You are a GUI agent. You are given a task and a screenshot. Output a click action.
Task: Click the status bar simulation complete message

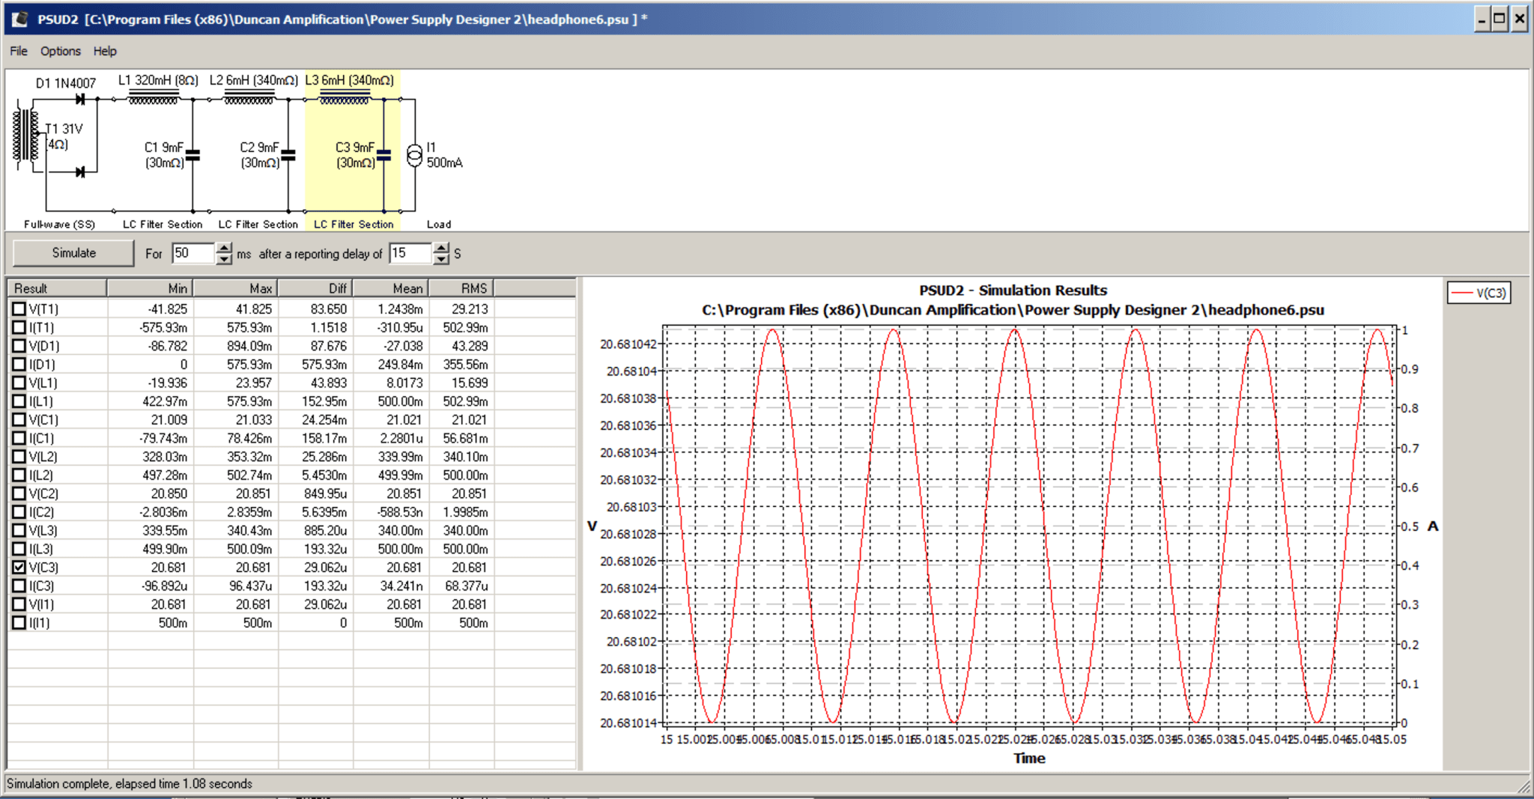[130, 783]
